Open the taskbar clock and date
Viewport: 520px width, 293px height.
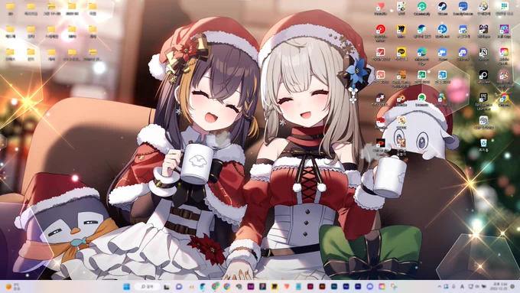click(499, 286)
